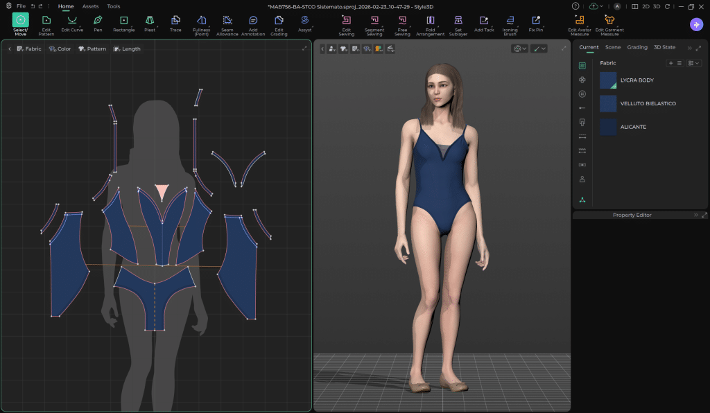Toggle the 2D view mode

point(646,6)
